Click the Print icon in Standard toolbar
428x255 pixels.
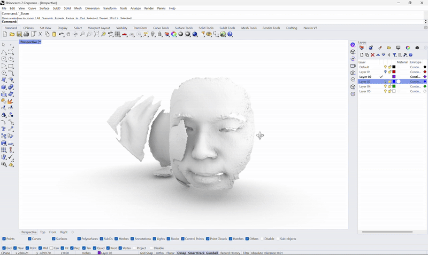[26, 34]
